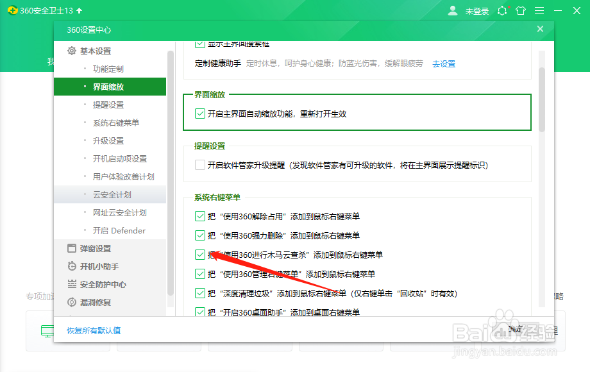Minimize the 360安全卫士 main window
Viewport: 590px width, 372px height.
pos(558,10)
